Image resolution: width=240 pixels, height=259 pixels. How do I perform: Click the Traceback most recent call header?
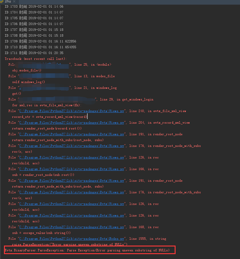[36, 59]
